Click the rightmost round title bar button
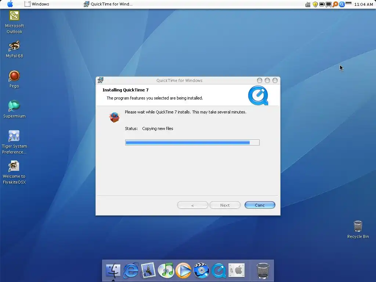Viewport: 376px width, 282px height. pos(275,80)
